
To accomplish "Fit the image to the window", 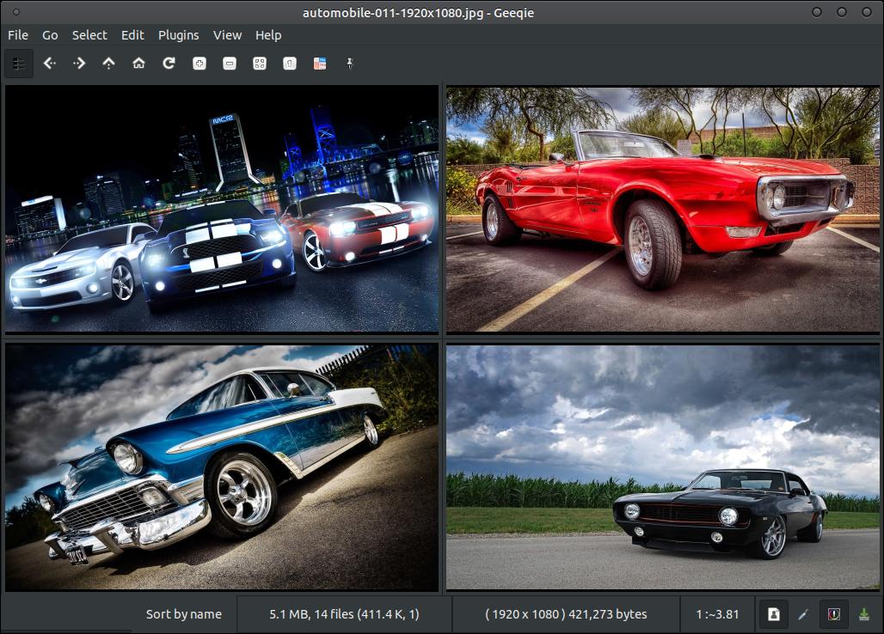I will pos(260,64).
